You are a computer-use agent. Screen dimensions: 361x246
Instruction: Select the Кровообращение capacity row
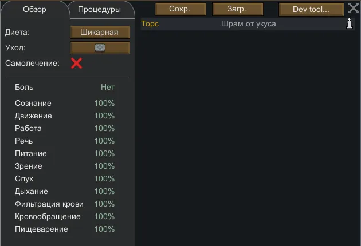pos(65,217)
